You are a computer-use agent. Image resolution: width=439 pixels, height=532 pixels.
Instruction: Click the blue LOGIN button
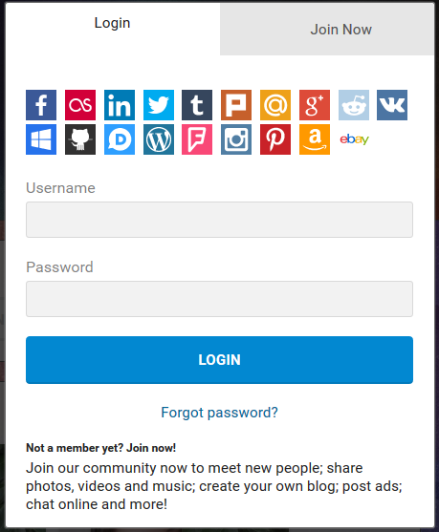point(220,360)
